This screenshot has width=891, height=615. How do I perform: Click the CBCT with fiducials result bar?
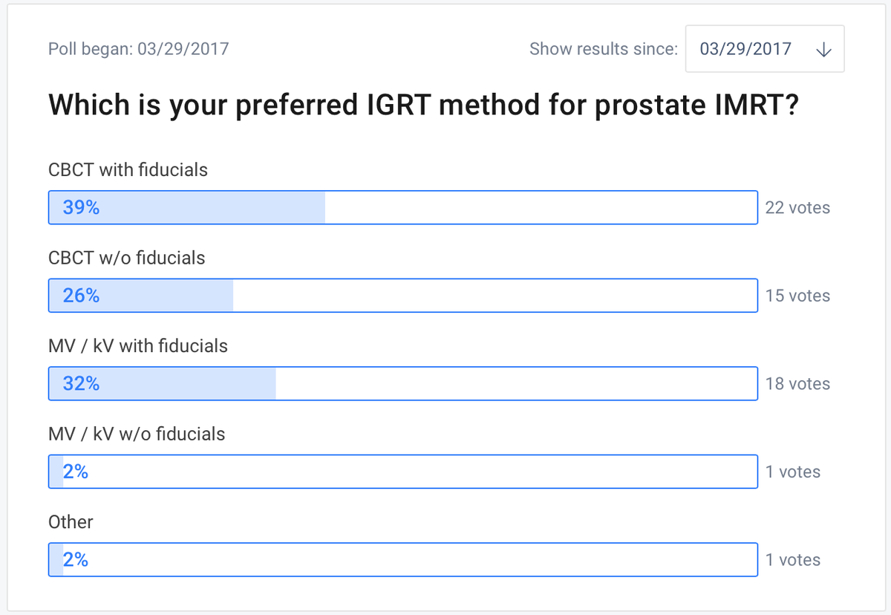(403, 207)
